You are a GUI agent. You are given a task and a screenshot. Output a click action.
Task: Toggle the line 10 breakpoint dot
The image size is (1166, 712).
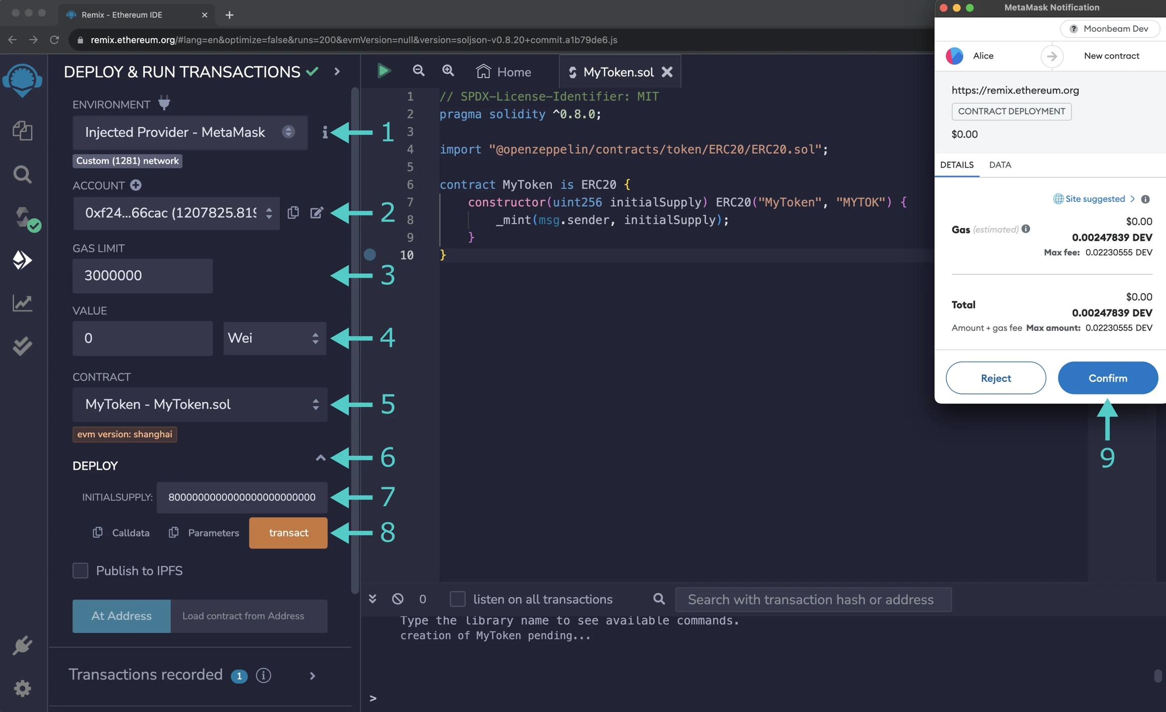(x=370, y=255)
